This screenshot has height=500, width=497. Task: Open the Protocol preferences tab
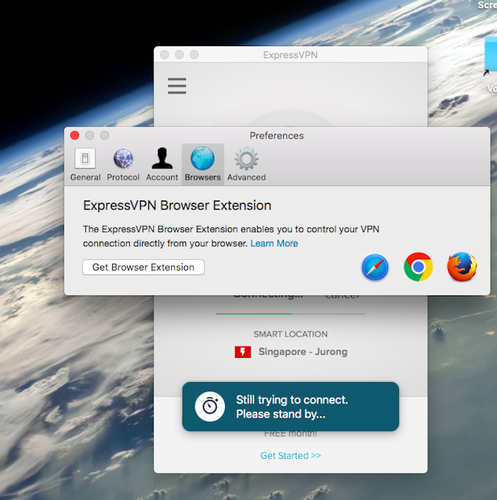[x=123, y=164]
